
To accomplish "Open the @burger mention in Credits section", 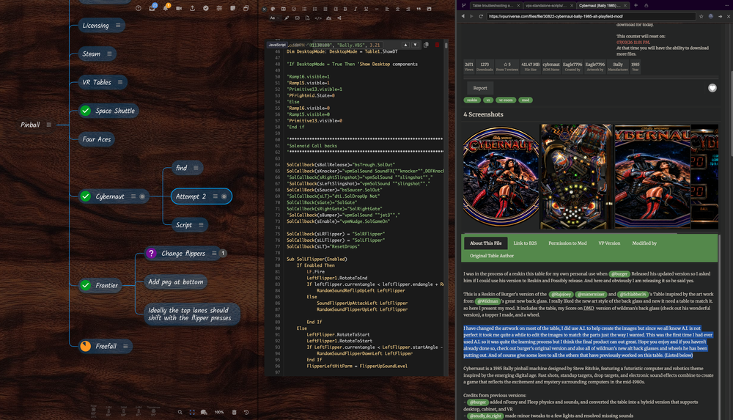I will click(478, 402).
